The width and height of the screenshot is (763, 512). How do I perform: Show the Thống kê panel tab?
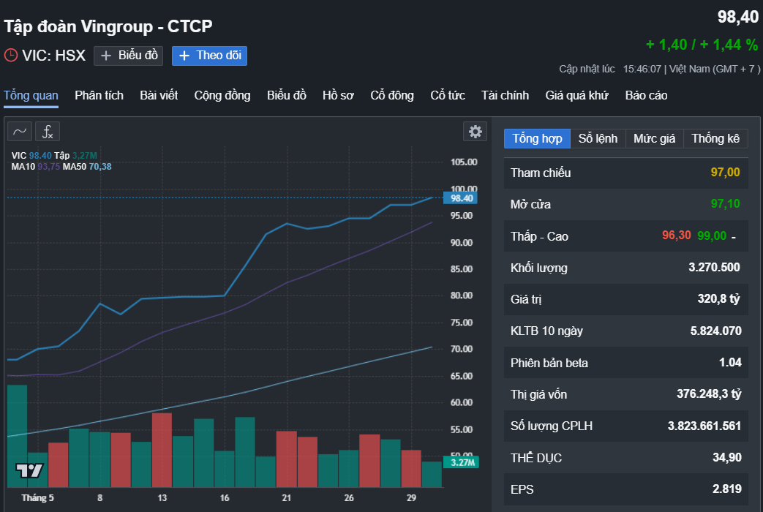(715, 139)
